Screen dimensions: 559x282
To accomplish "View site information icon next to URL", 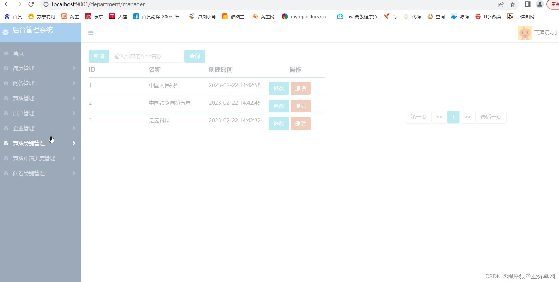I will click(46, 4).
